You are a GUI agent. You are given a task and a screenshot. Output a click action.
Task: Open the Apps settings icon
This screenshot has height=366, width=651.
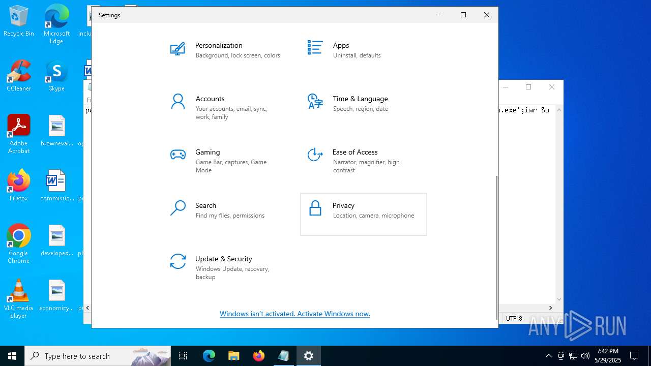[315, 48]
